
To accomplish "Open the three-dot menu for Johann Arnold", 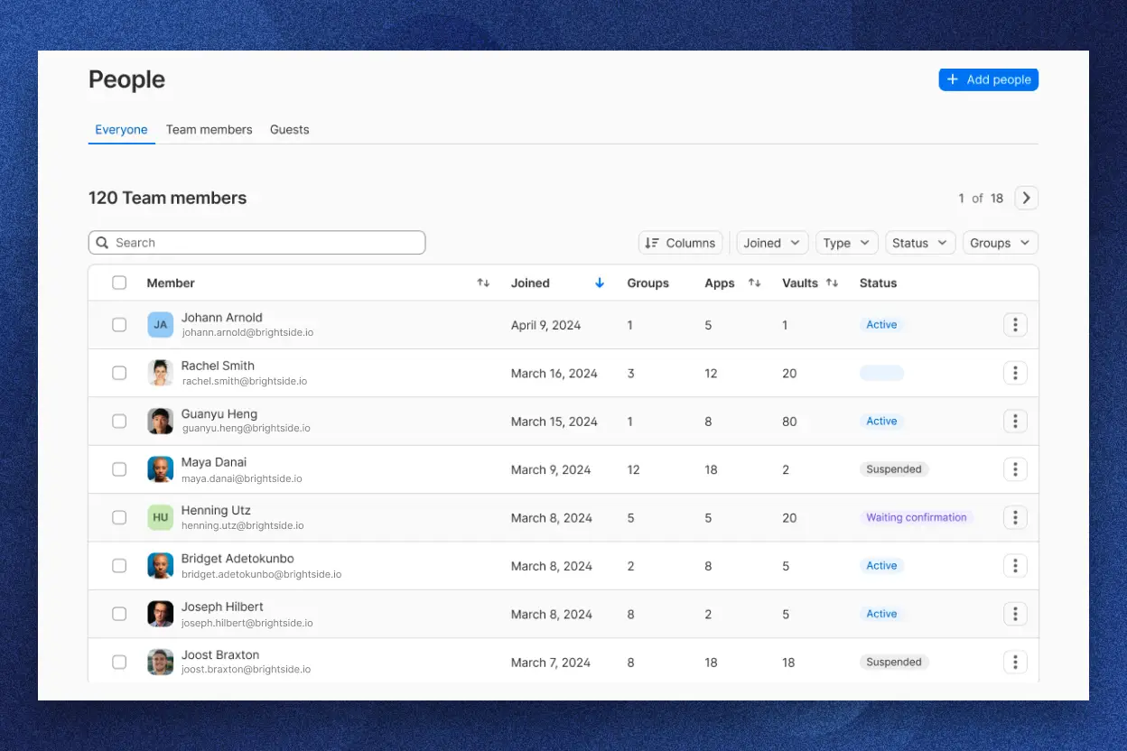I will coord(1015,324).
